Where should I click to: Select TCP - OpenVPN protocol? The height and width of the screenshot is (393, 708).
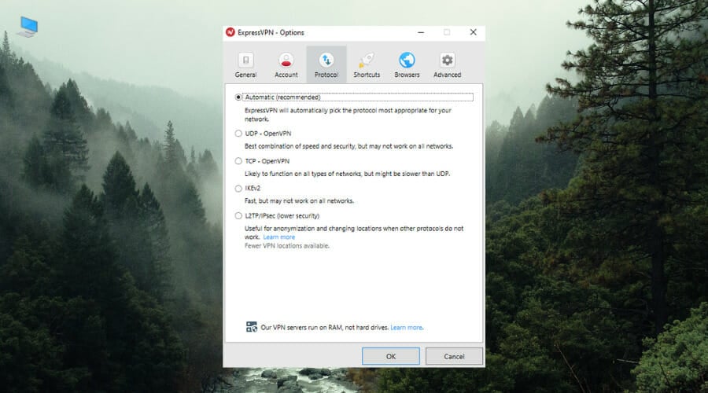point(238,161)
